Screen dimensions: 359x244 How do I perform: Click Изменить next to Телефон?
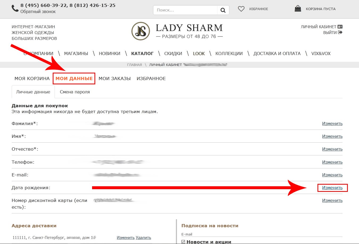click(x=332, y=162)
